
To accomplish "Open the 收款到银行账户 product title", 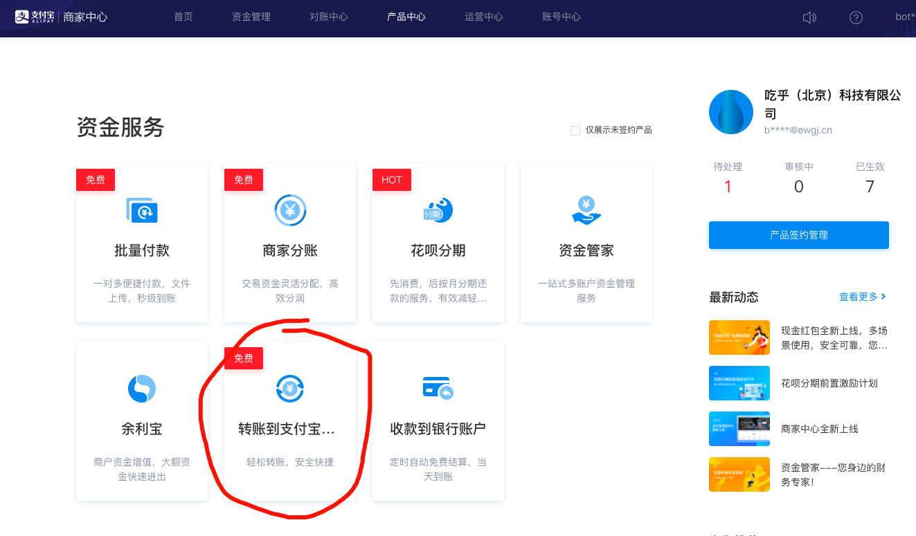I will coord(438,429).
